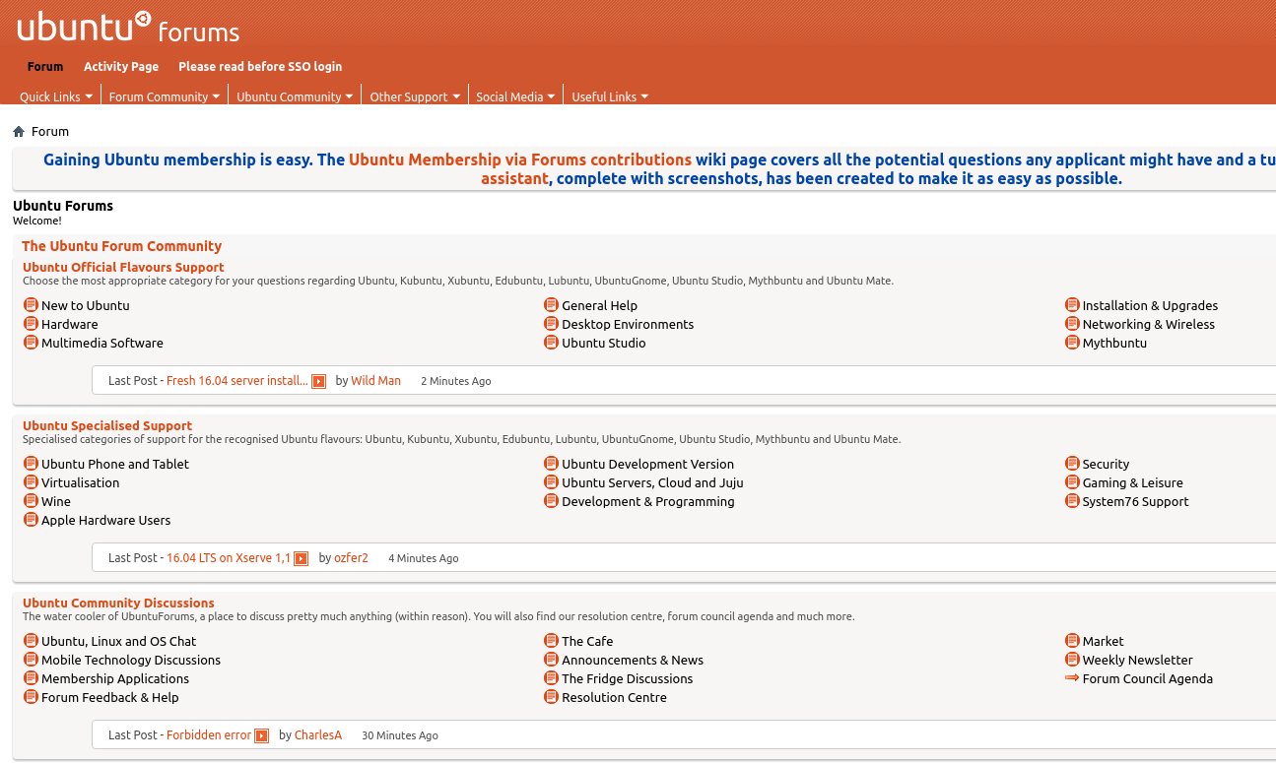This screenshot has height=763, width=1276.
Task: Click the forum icon beside Apple Hardware Users
Action: click(31, 520)
